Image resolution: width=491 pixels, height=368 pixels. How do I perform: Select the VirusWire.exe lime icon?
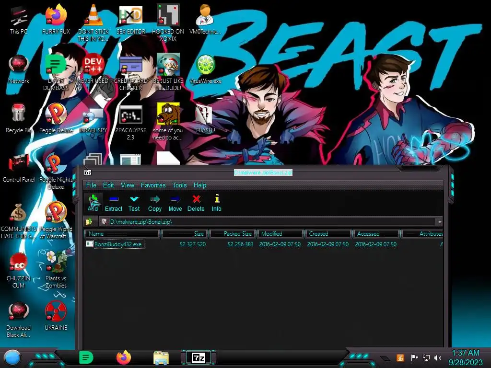coord(205,69)
